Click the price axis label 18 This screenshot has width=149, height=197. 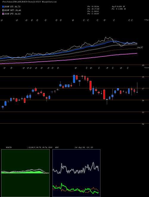143,77
